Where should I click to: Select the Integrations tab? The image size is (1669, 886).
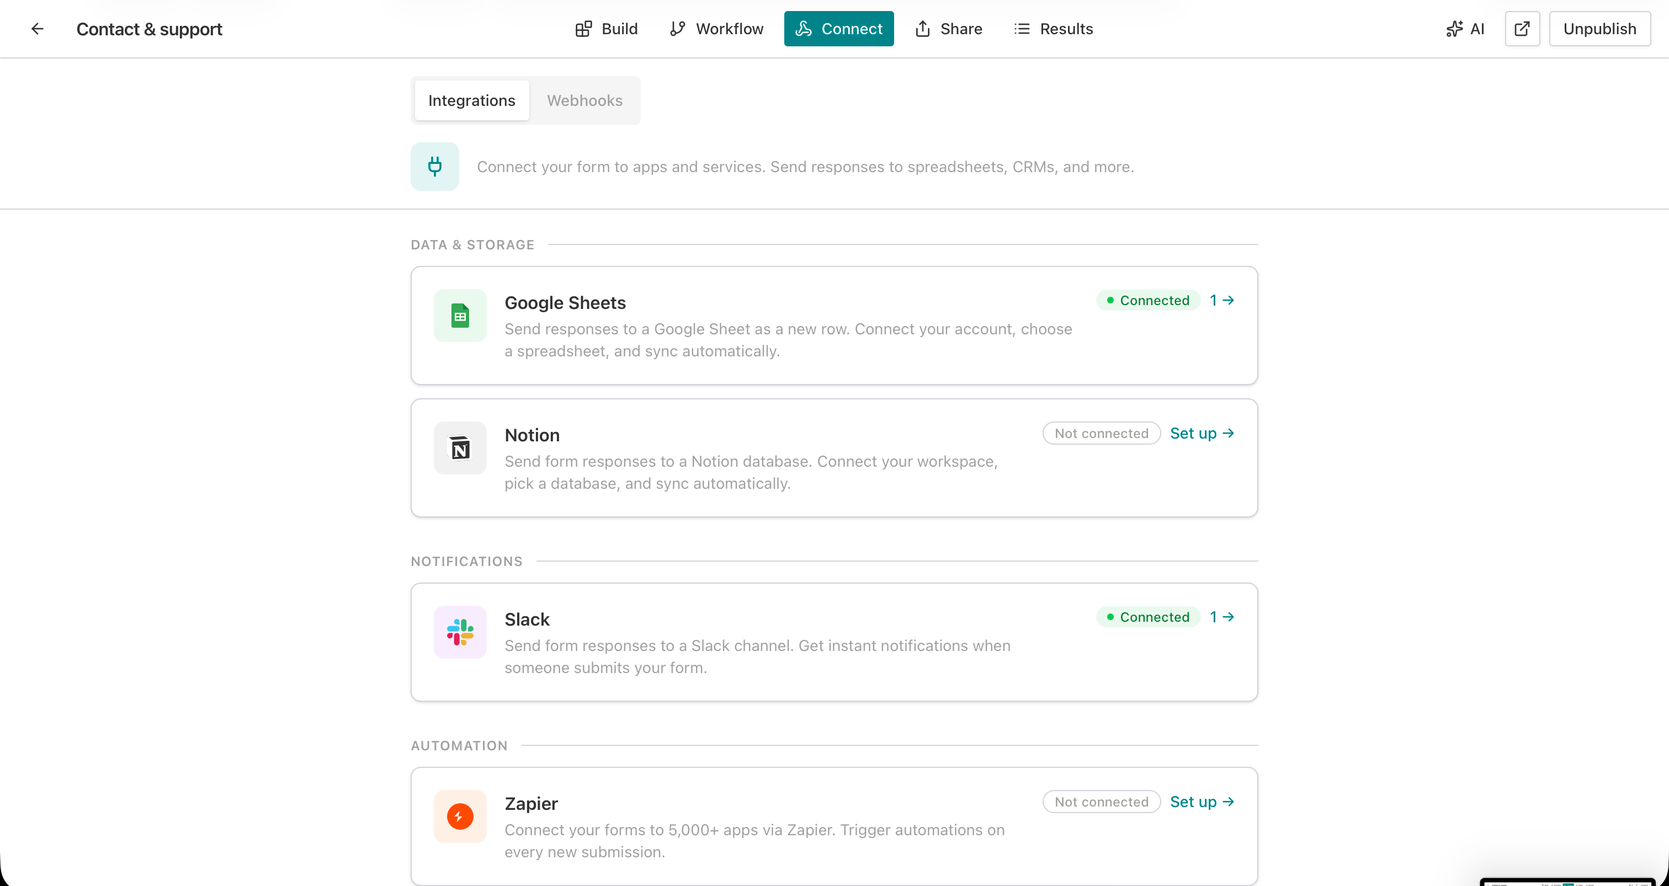coord(472,100)
